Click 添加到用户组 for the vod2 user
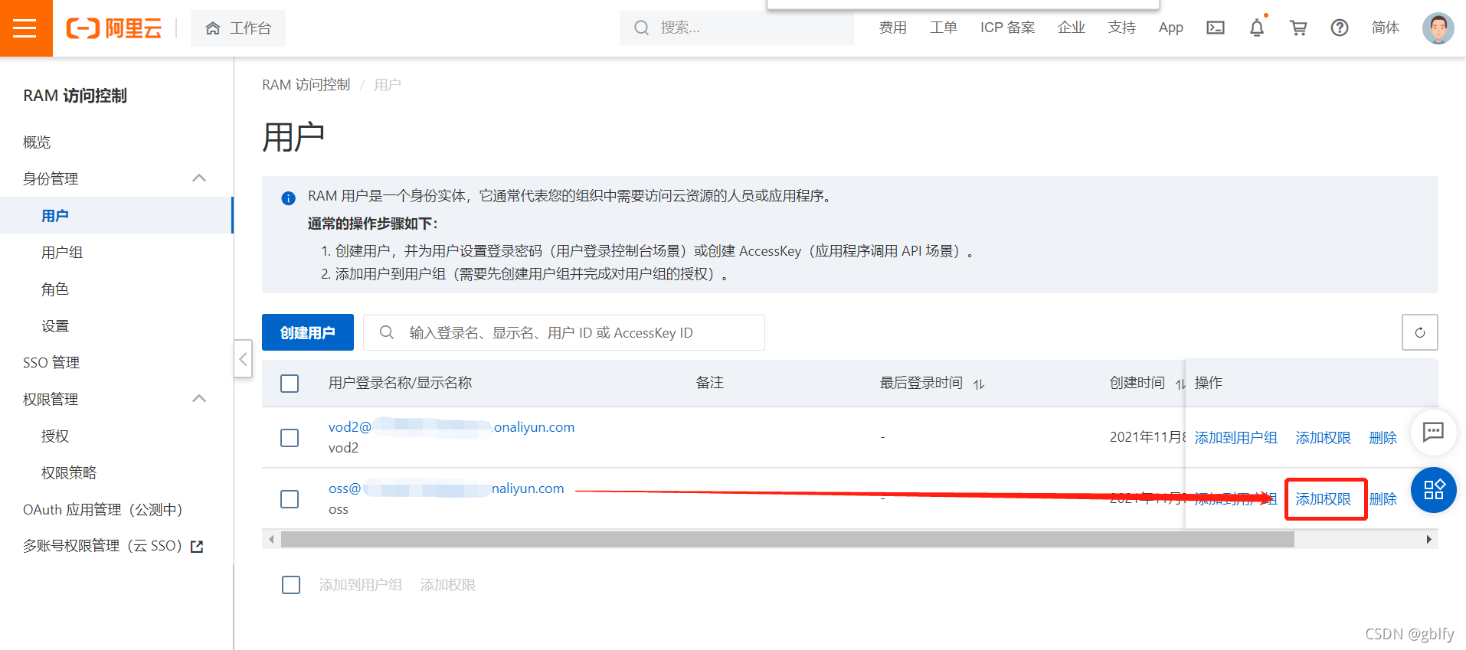The image size is (1466, 650). (x=1235, y=438)
